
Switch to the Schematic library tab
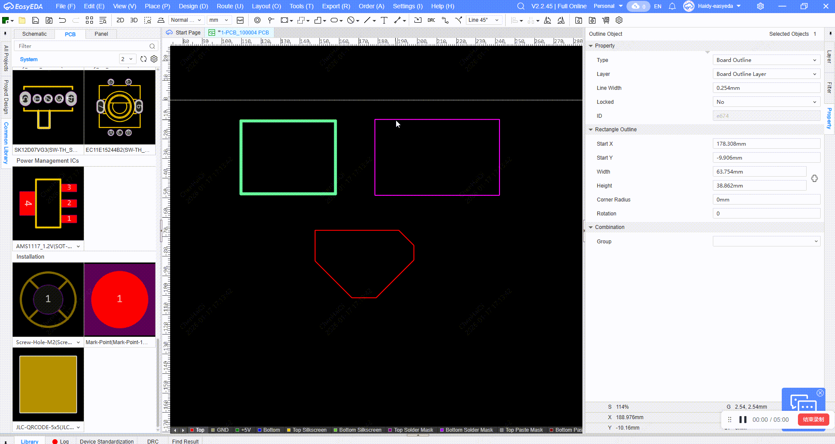34,34
